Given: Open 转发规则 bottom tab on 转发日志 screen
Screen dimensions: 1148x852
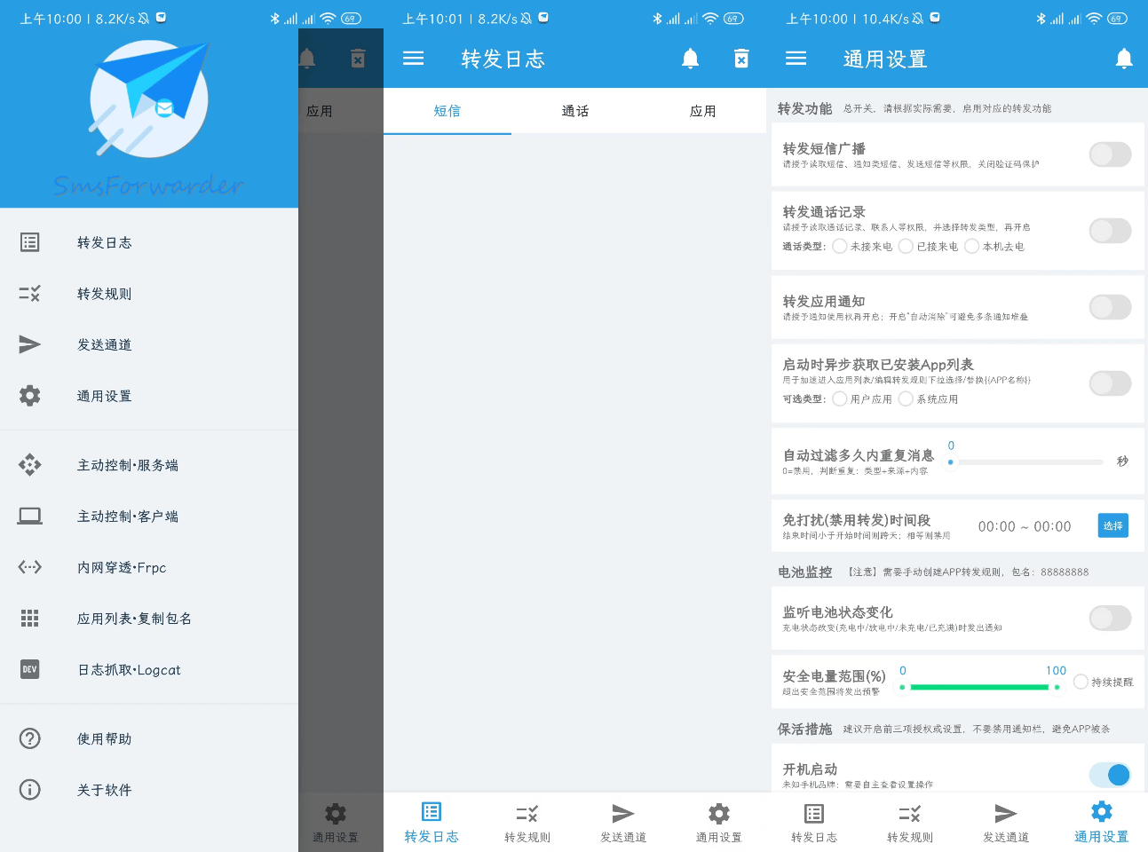Looking at the screenshot, I should 527,823.
